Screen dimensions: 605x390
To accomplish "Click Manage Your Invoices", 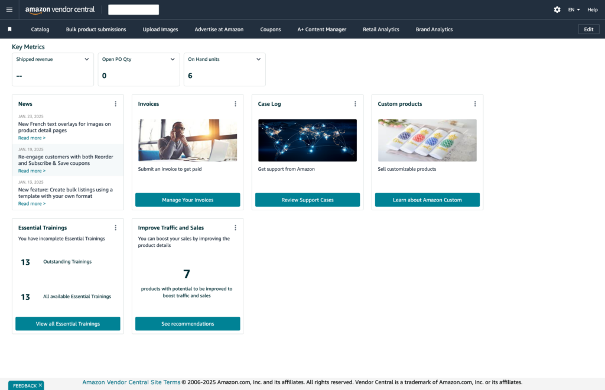I will (187, 200).
